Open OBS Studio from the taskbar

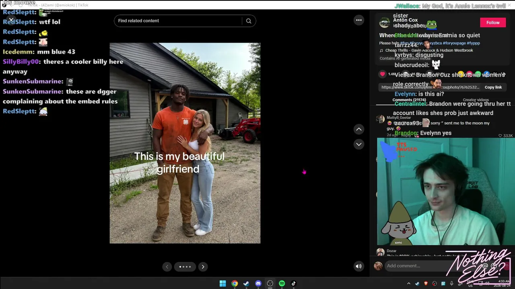coord(270,284)
